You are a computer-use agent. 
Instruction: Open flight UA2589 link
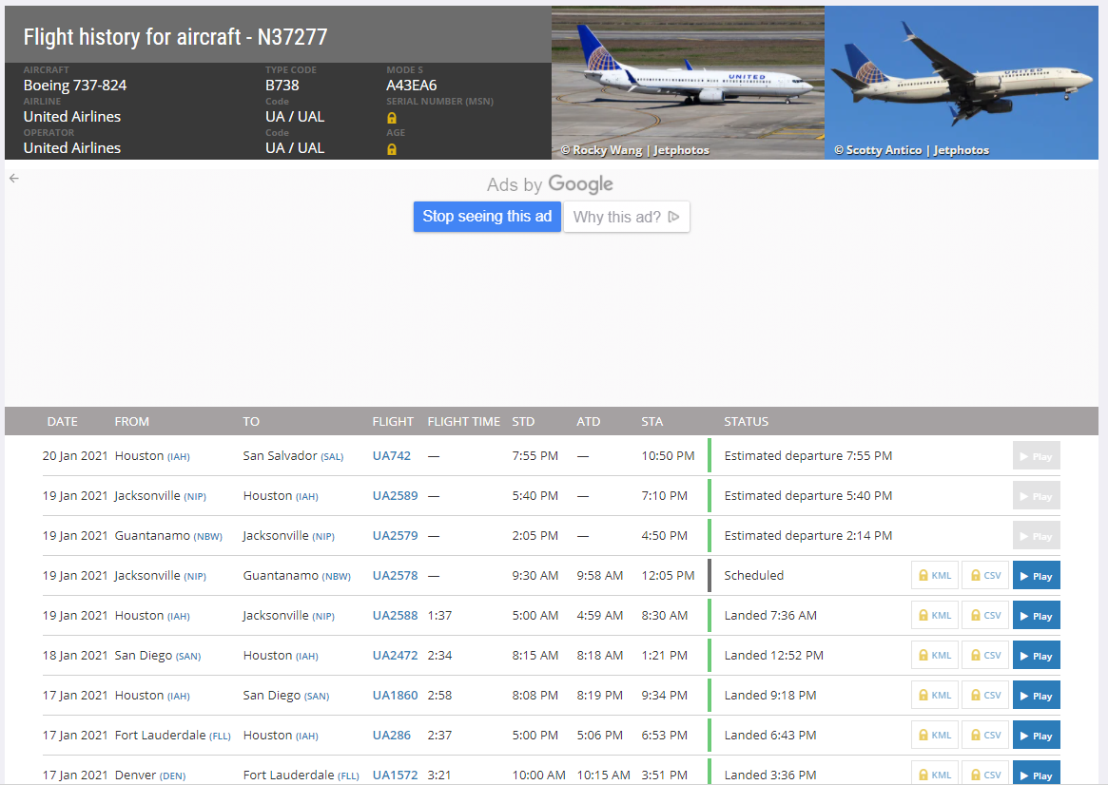tap(395, 495)
